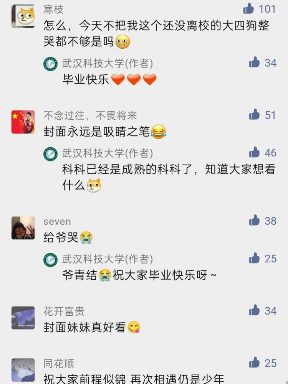Like 同花顺's comment with 25 likes
288x384 pixels.
tap(254, 363)
